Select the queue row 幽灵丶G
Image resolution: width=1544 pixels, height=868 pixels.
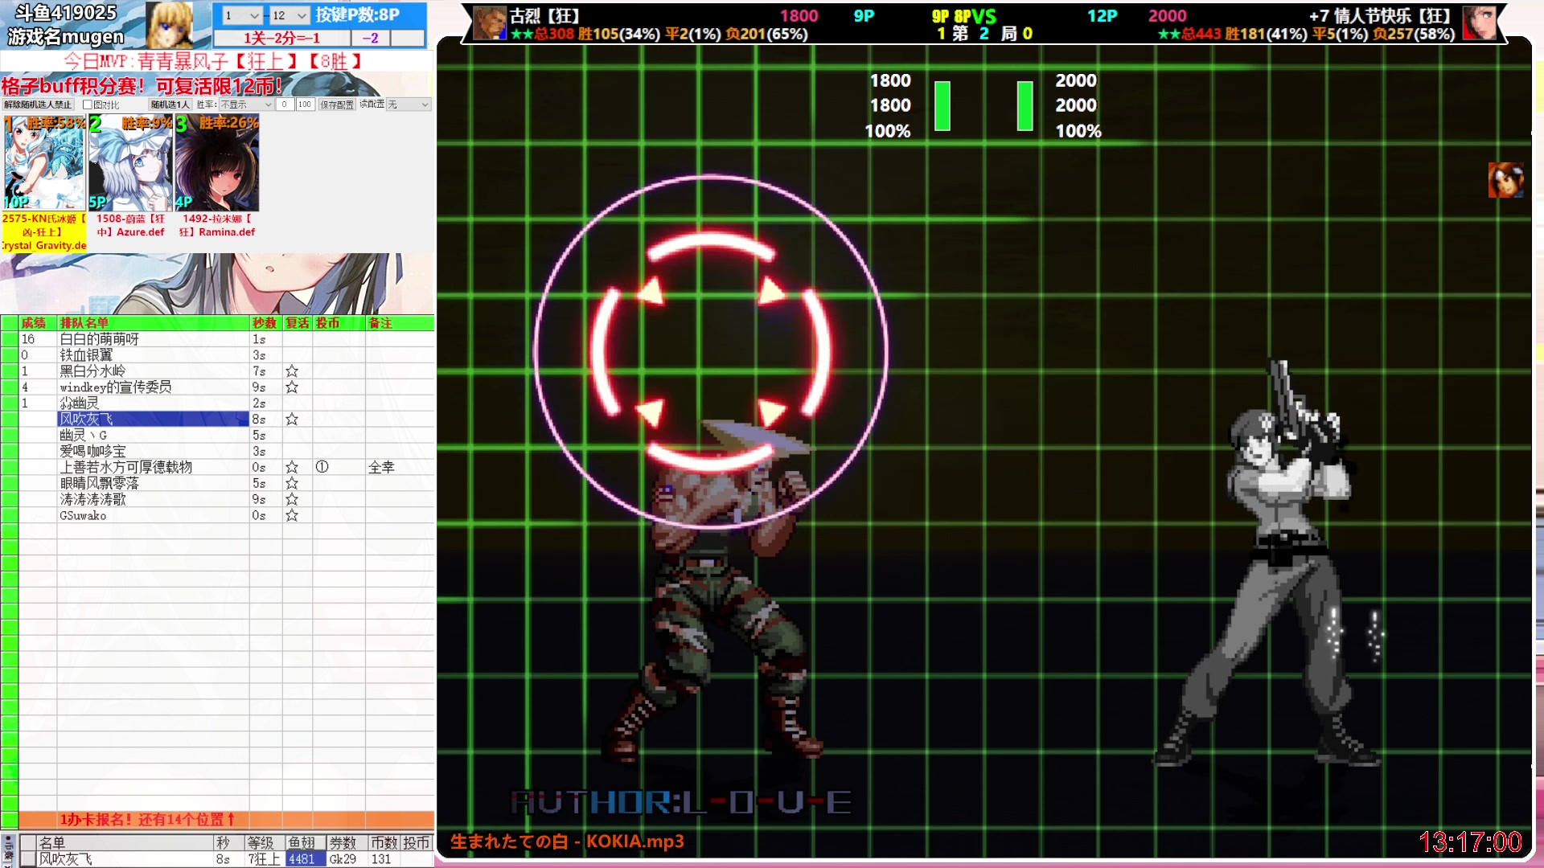(217, 436)
